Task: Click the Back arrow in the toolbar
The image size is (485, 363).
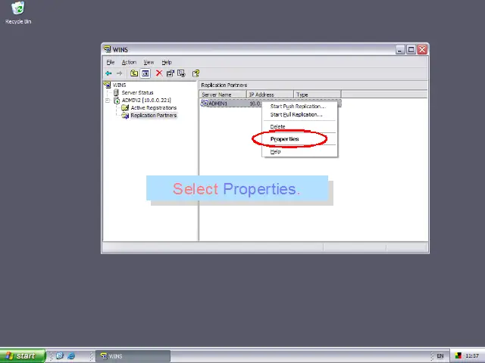Action: click(108, 73)
